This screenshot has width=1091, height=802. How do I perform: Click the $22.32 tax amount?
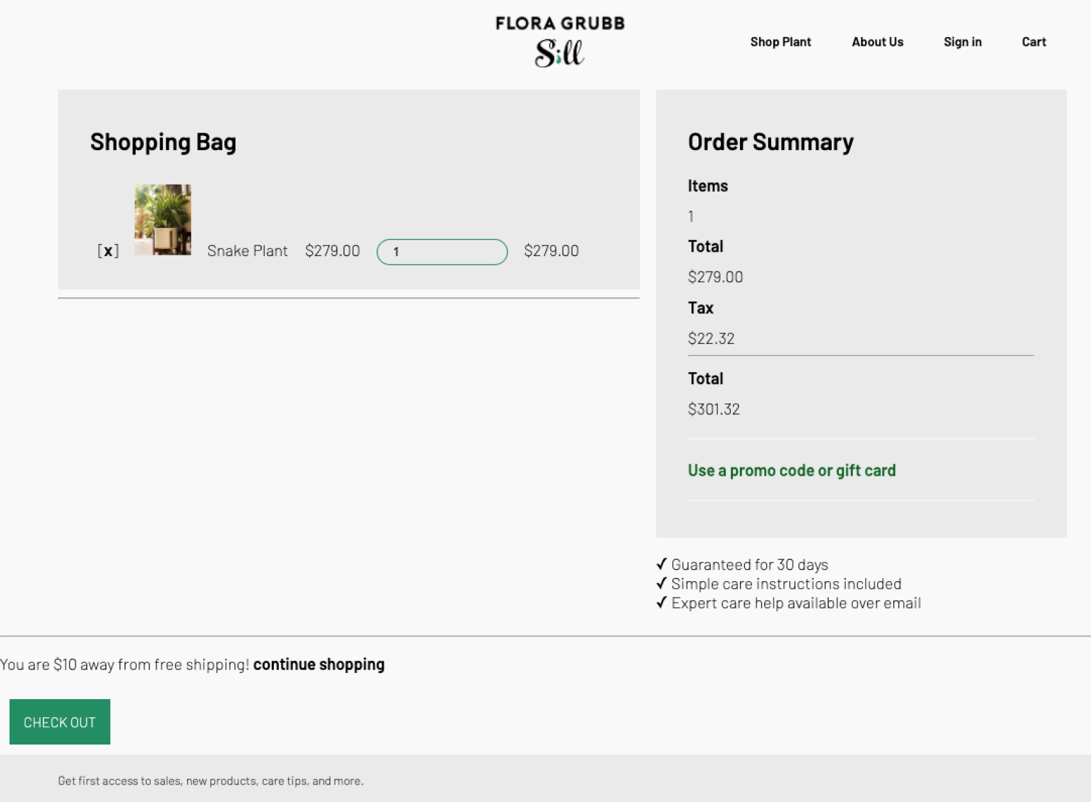pyautogui.click(x=711, y=338)
